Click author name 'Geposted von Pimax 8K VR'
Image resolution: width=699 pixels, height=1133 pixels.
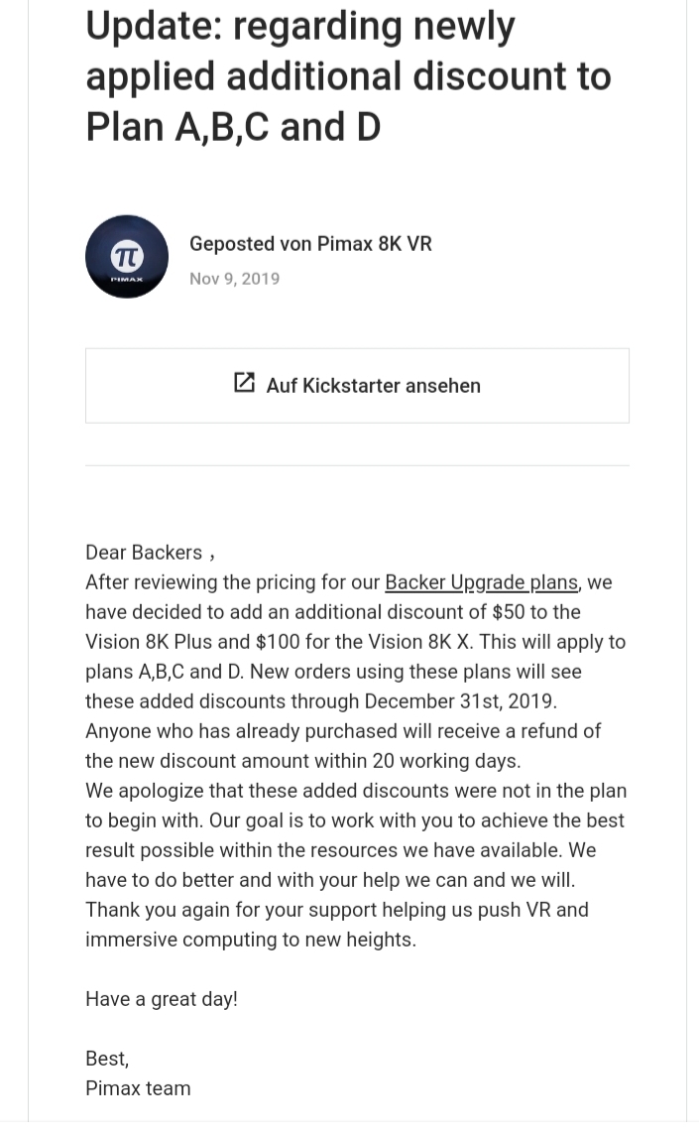coord(310,243)
